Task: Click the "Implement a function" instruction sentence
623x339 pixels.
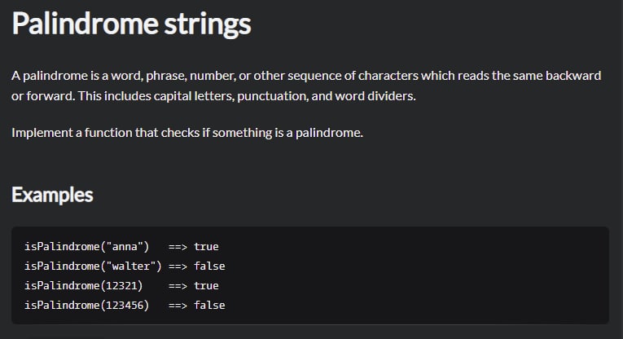Action: pyautogui.click(x=187, y=133)
